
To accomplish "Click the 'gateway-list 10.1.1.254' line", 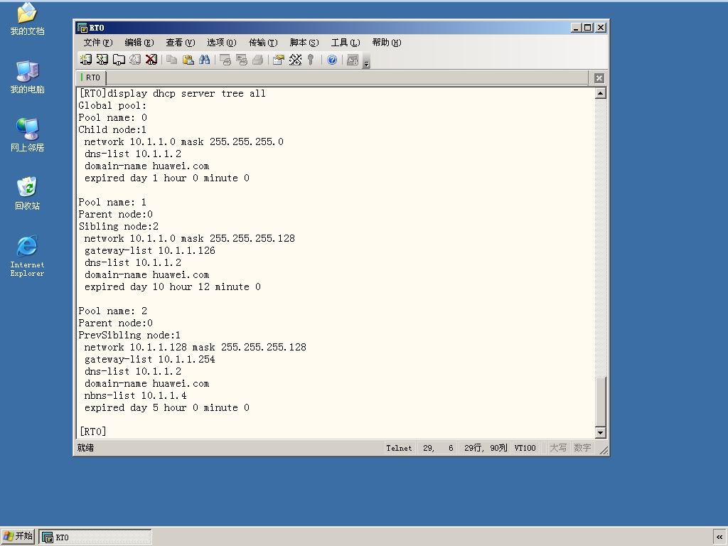I will pos(149,359).
